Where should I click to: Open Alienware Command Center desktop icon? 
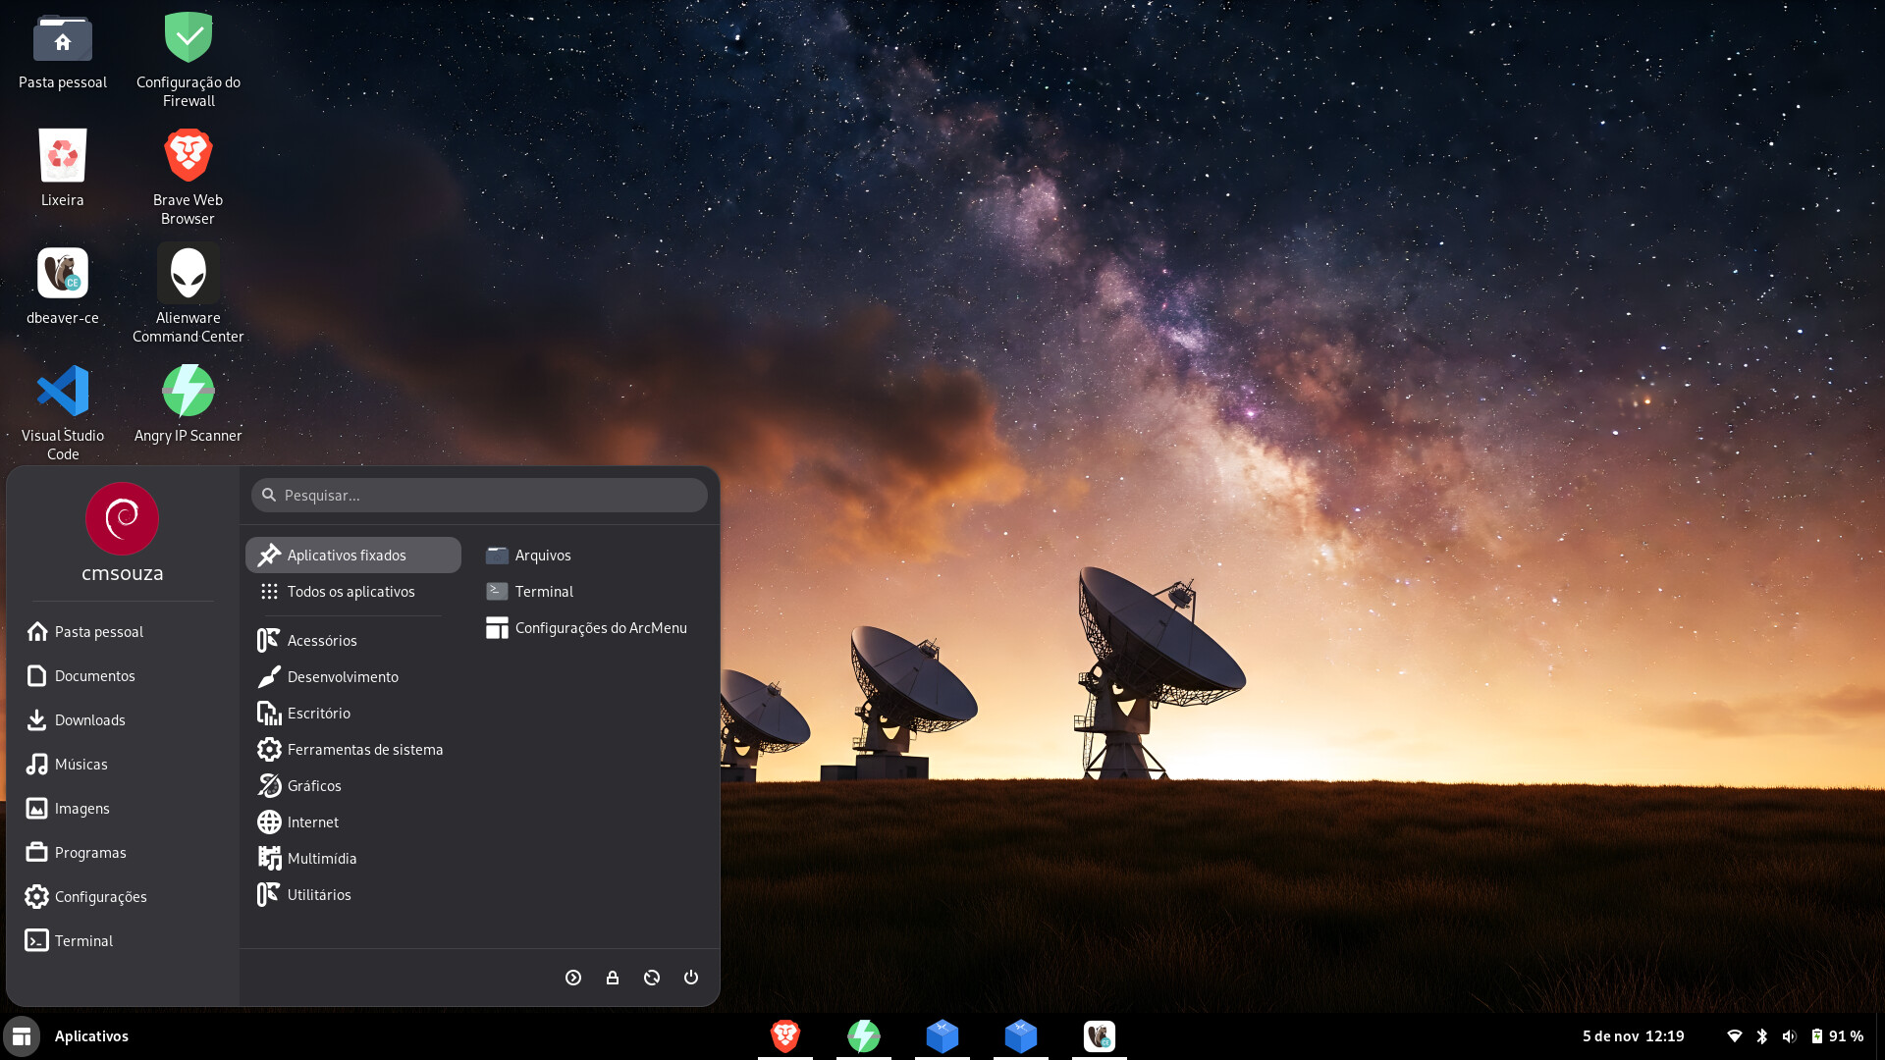pos(188,274)
